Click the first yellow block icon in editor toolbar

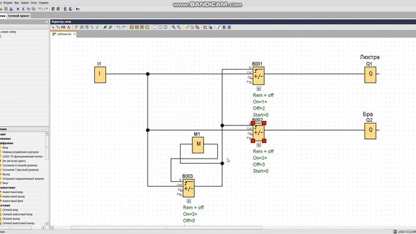point(131,27)
